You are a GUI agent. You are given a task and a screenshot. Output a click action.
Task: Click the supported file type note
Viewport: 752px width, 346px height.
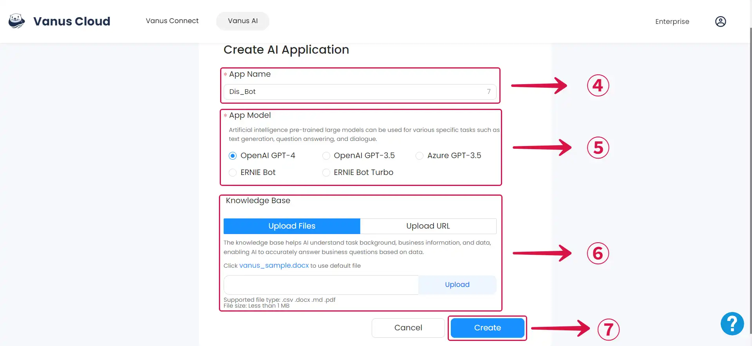[279, 299]
